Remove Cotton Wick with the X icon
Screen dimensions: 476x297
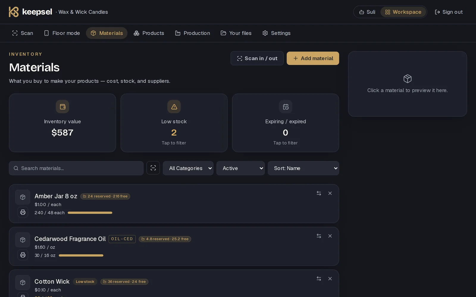tap(330, 279)
